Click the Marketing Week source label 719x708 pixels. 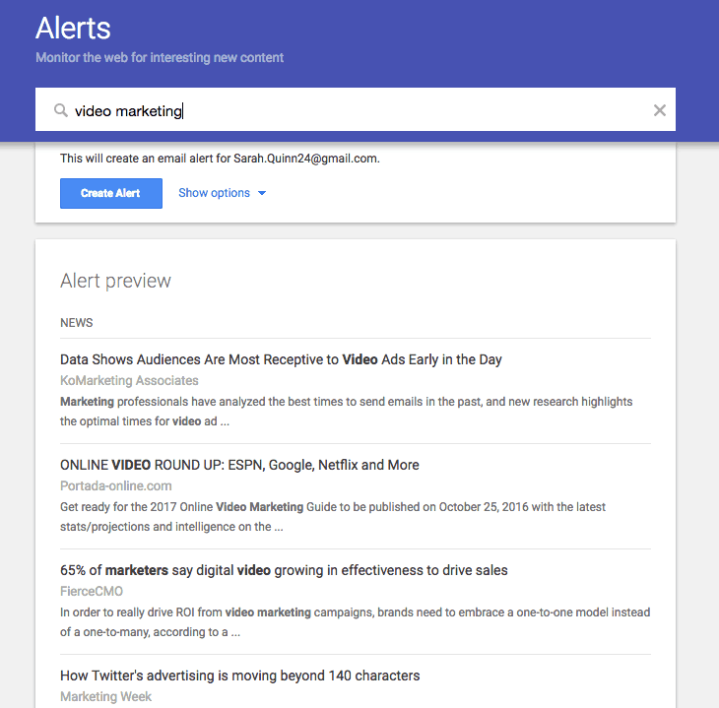click(x=106, y=697)
